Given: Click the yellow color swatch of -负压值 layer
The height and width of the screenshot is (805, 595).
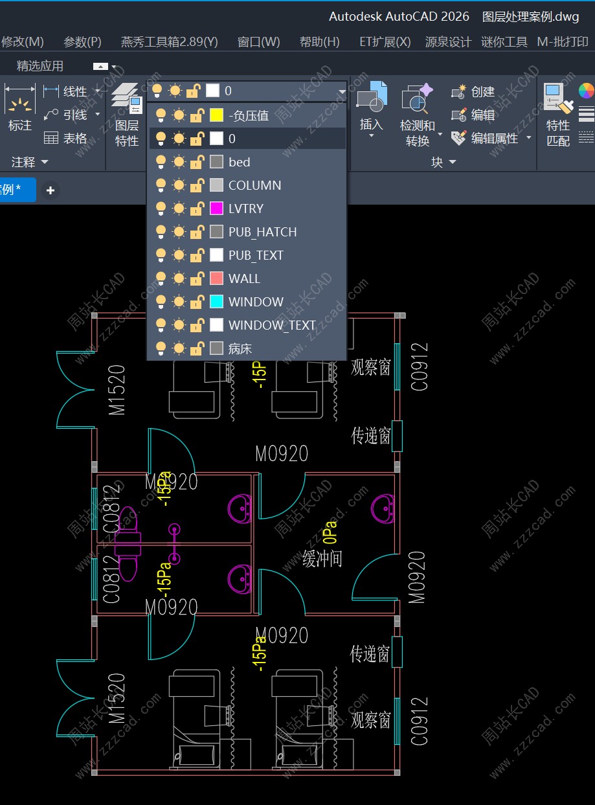Looking at the screenshot, I should (x=217, y=115).
